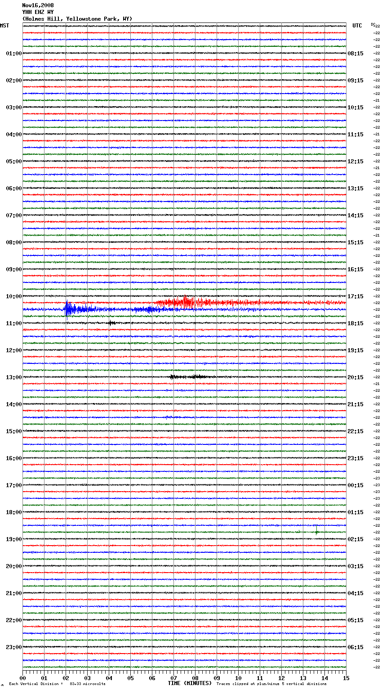Viewport: 382px width, 690px height.
Task: Click the MST time label '04:00'
Action: tap(14, 134)
